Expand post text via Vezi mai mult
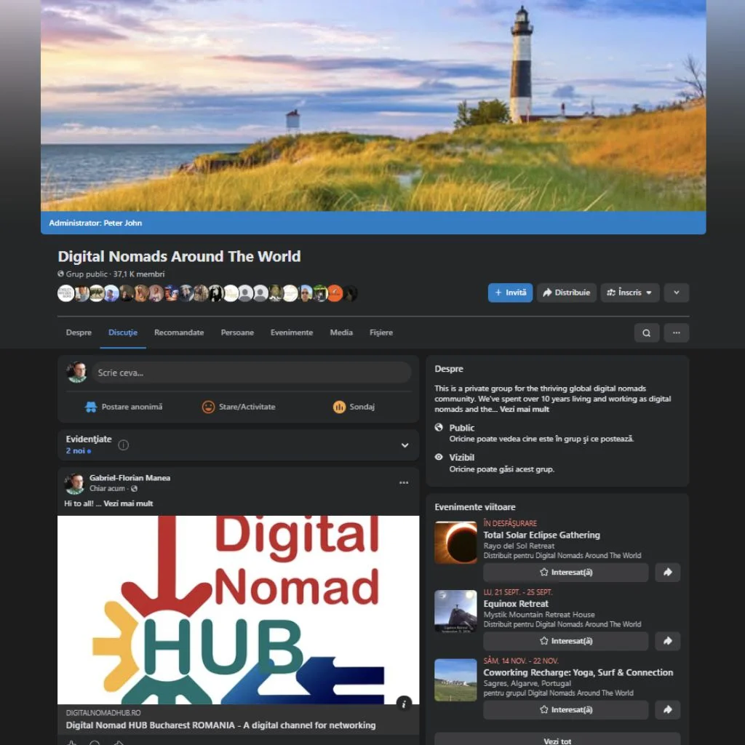 click(x=128, y=503)
